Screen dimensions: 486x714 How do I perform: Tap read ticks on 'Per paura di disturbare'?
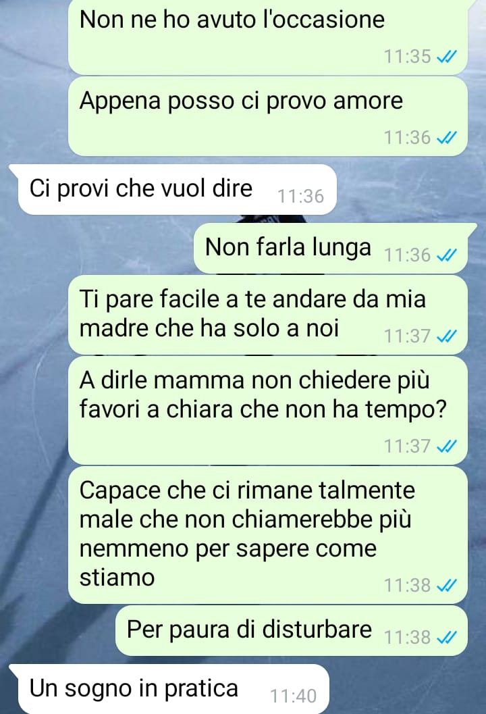pyautogui.click(x=446, y=638)
